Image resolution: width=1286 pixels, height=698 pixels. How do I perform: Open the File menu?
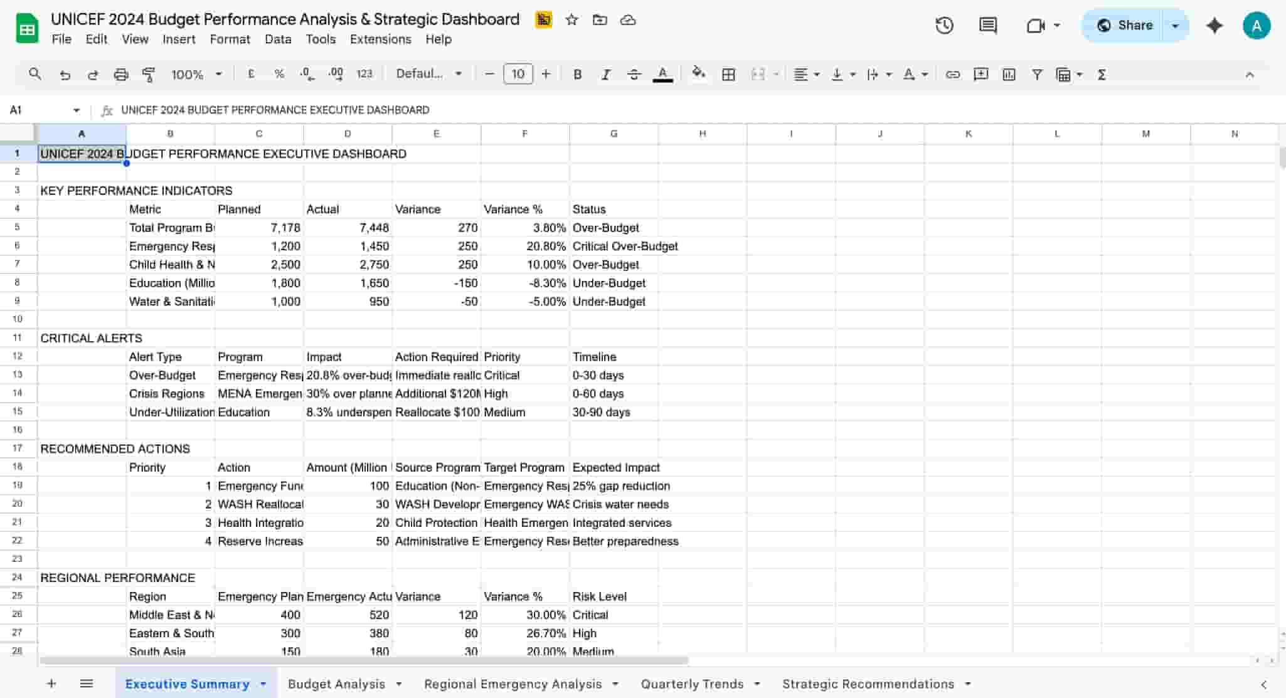[61, 39]
